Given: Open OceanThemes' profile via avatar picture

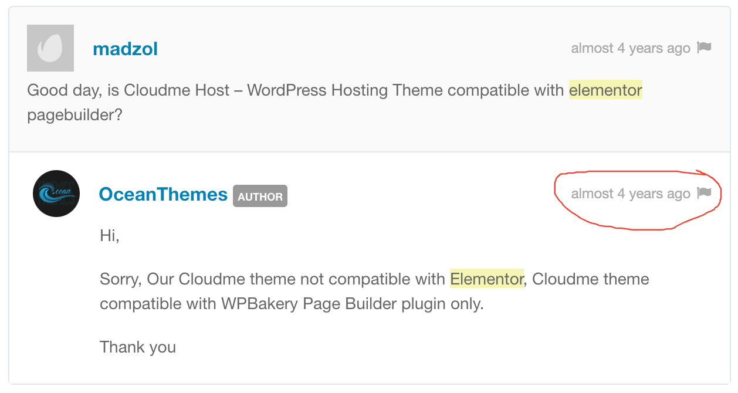Looking at the screenshot, I should click(x=56, y=194).
